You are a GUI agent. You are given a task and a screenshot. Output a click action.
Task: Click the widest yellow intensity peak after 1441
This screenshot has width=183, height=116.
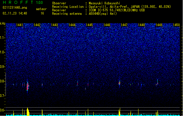point(28,112)
